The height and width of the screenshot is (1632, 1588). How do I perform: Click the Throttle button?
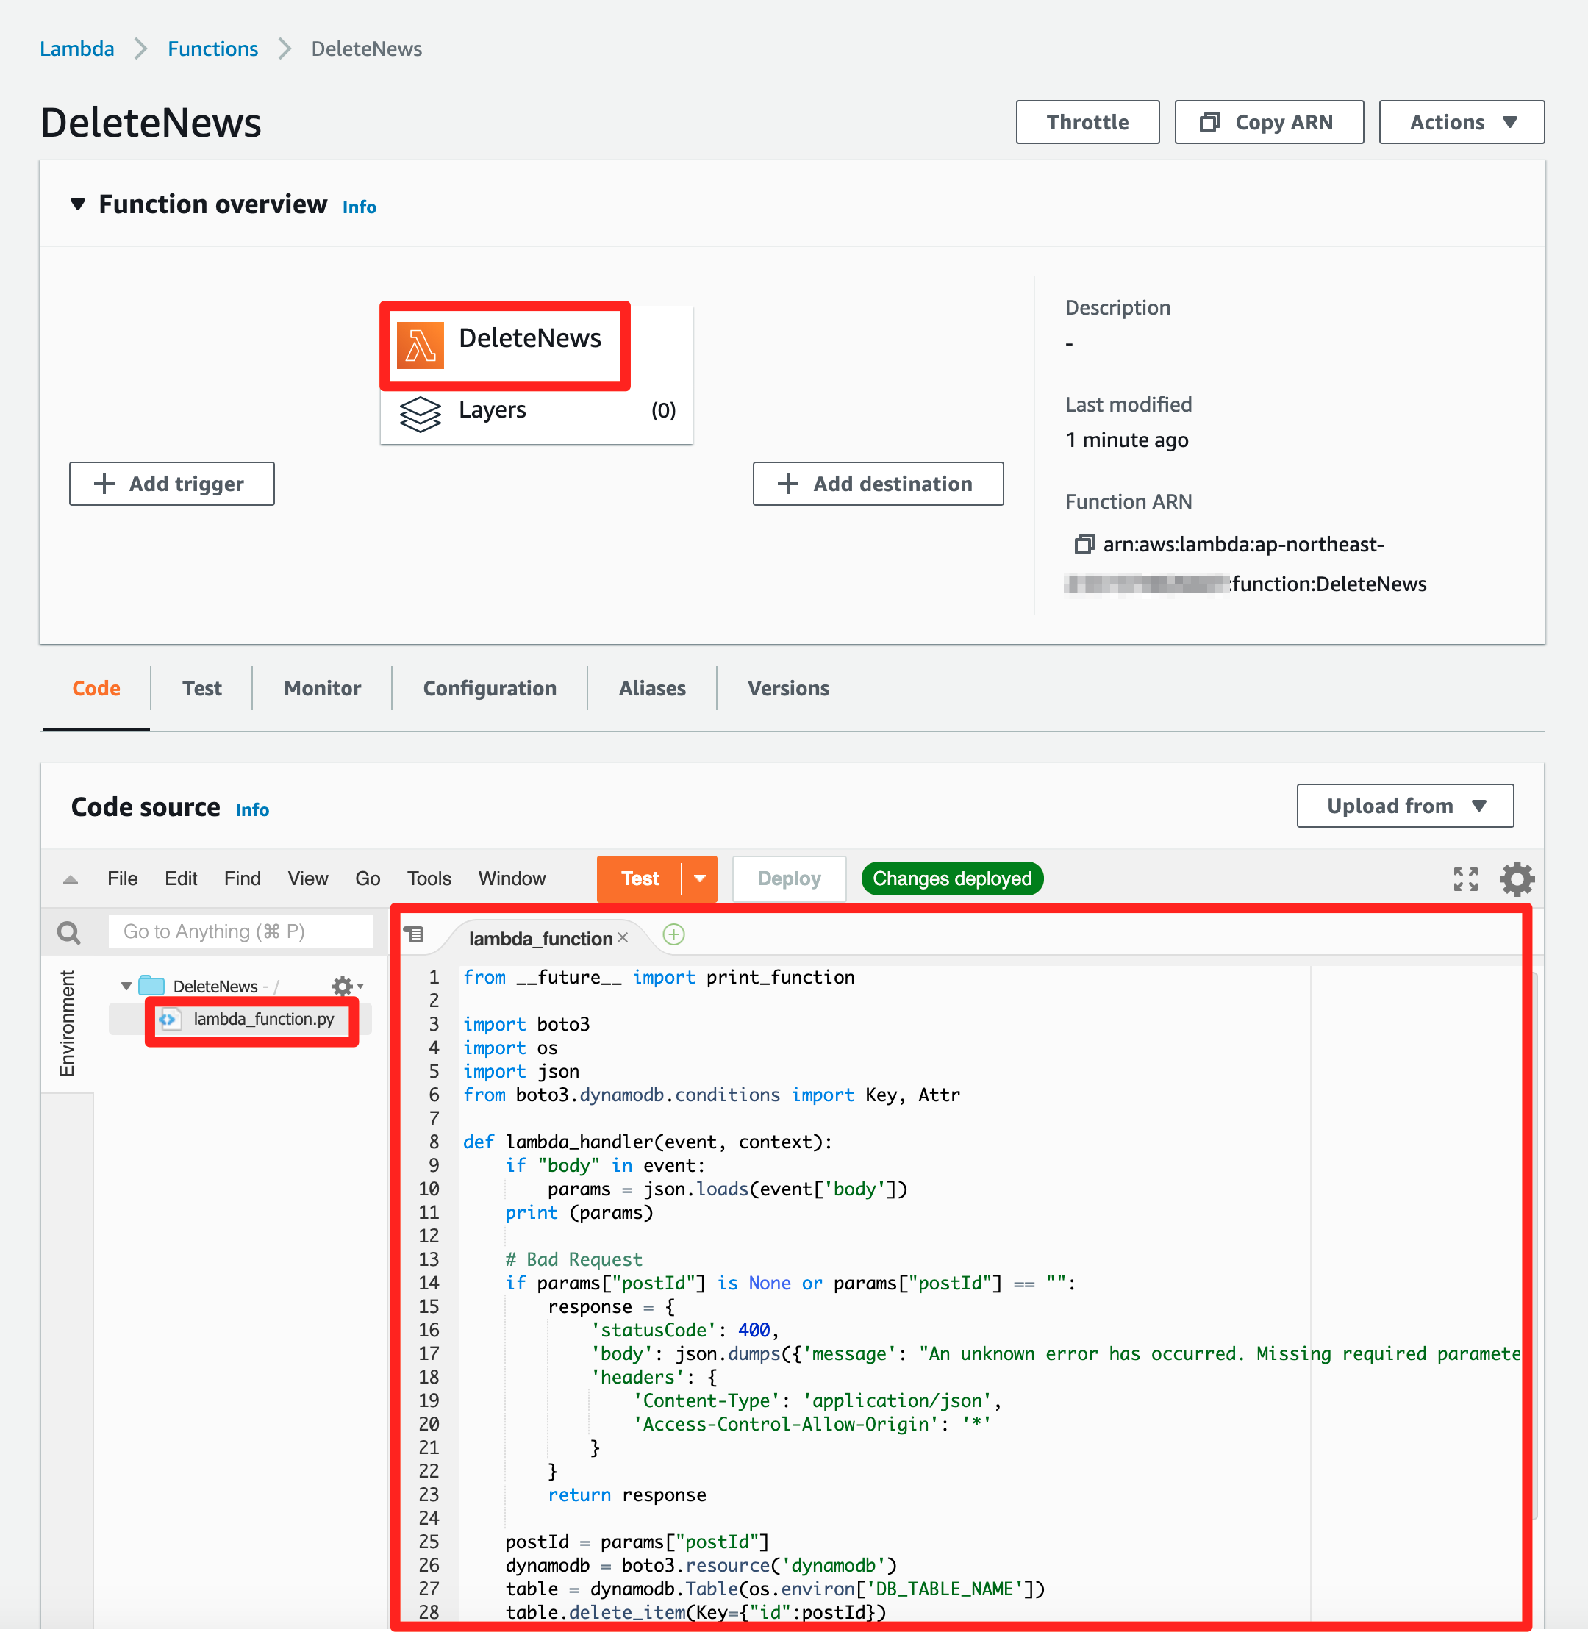point(1087,122)
